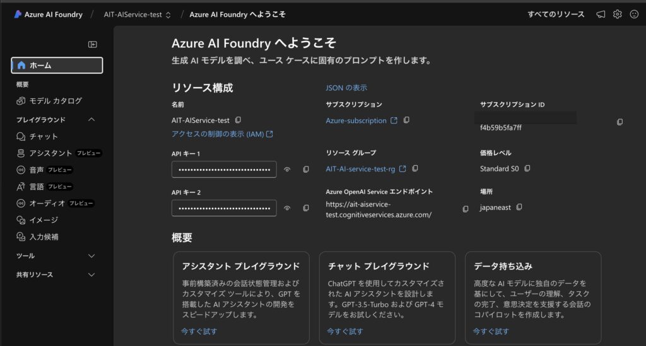Click the endpoint URL text
This screenshot has width=646, height=346.
(x=379, y=209)
